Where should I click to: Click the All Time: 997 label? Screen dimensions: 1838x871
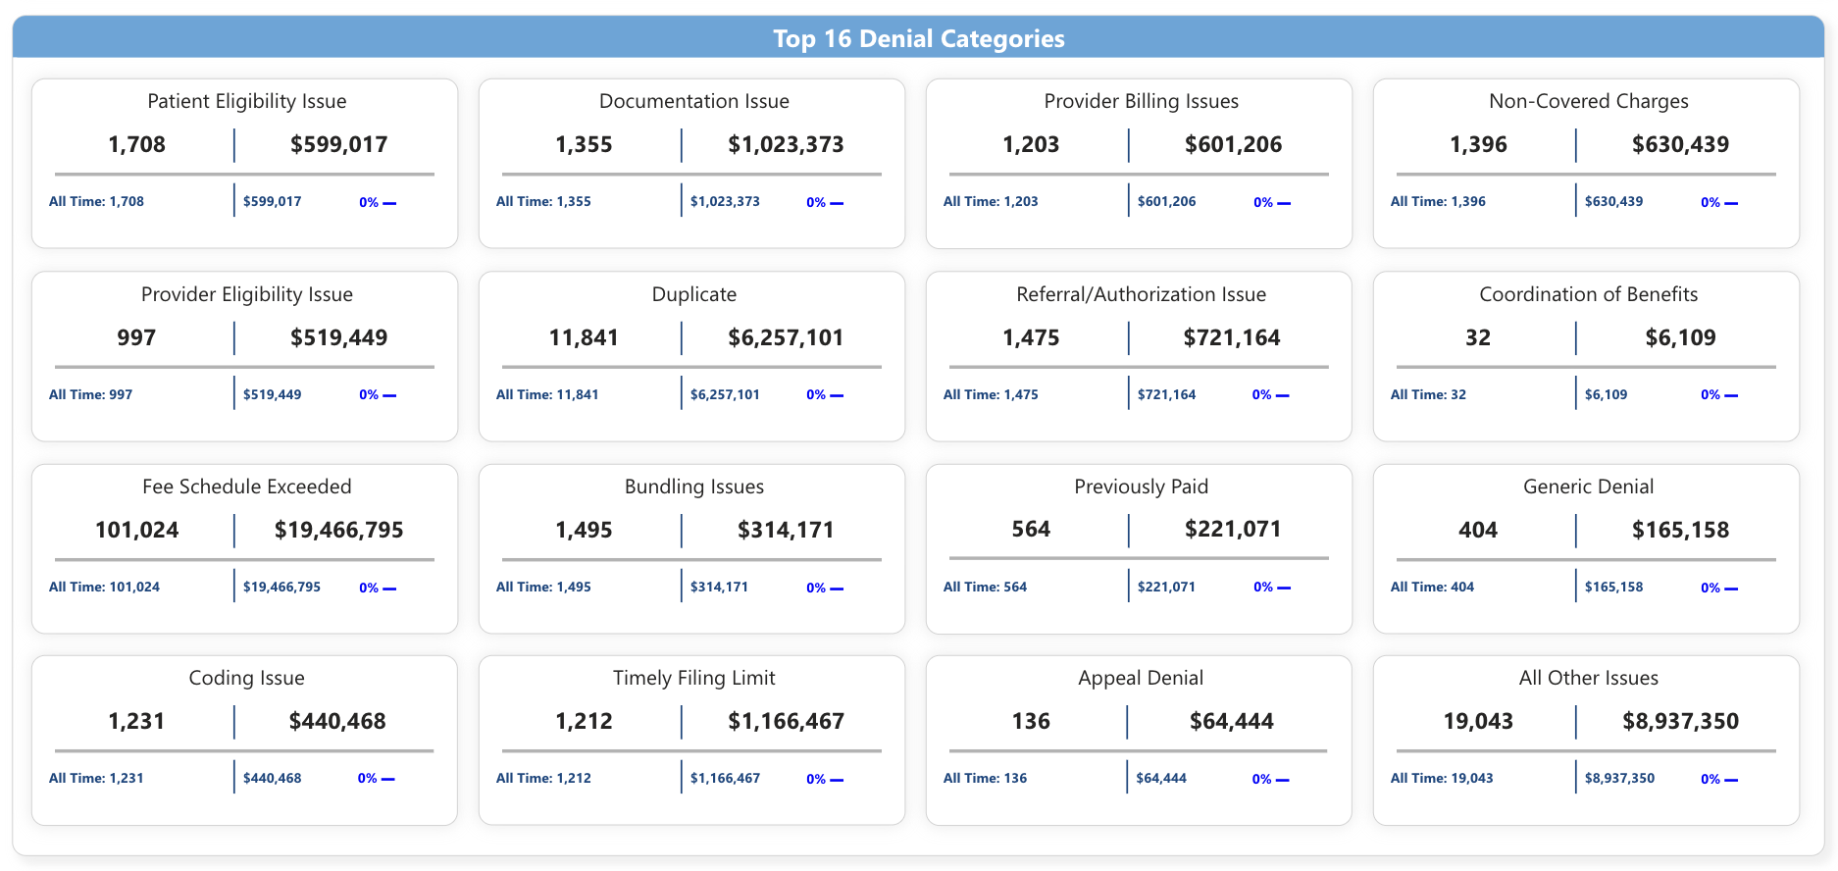click(90, 394)
